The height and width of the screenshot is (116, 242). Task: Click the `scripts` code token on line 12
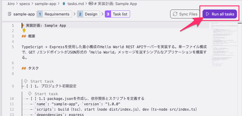pos(44,109)
